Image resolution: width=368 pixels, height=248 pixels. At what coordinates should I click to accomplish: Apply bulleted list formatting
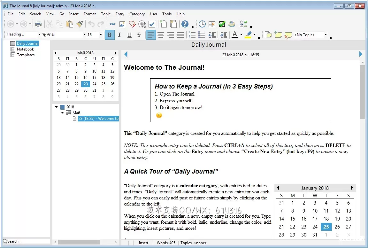click(x=202, y=35)
